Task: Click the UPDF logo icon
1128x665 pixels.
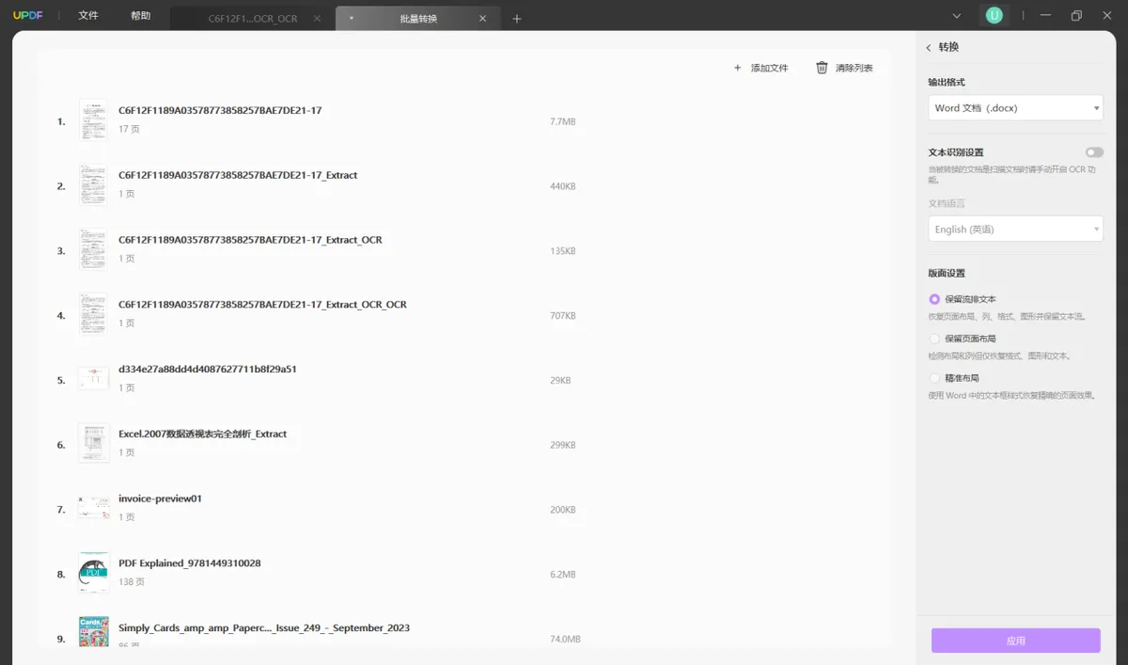Action: tap(29, 15)
